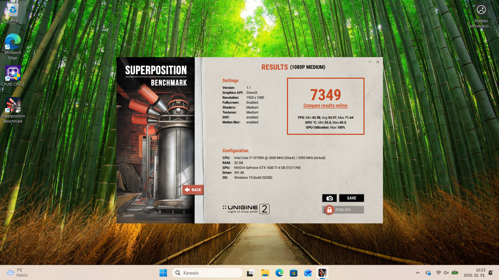Open the OneDrive tray icon
Image resolution: width=499 pixels, height=280 pixels.
pyautogui.click(x=428, y=273)
